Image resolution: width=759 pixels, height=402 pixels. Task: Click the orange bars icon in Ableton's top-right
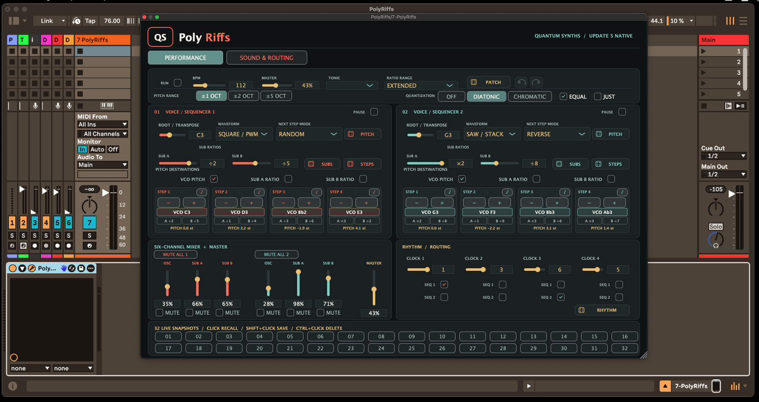tap(730, 21)
